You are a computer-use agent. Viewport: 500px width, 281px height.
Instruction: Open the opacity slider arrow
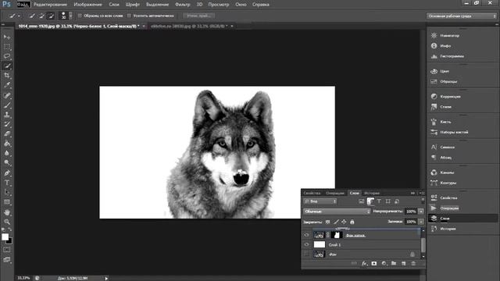(421, 212)
